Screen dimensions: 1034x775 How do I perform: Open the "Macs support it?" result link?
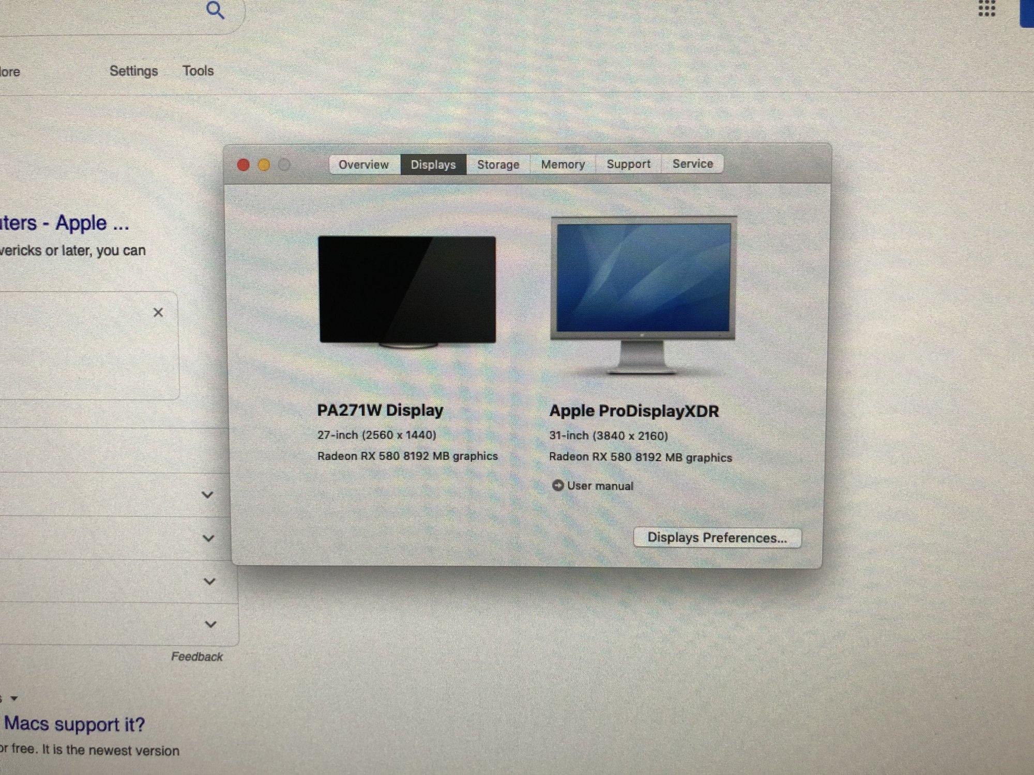[74, 724]
